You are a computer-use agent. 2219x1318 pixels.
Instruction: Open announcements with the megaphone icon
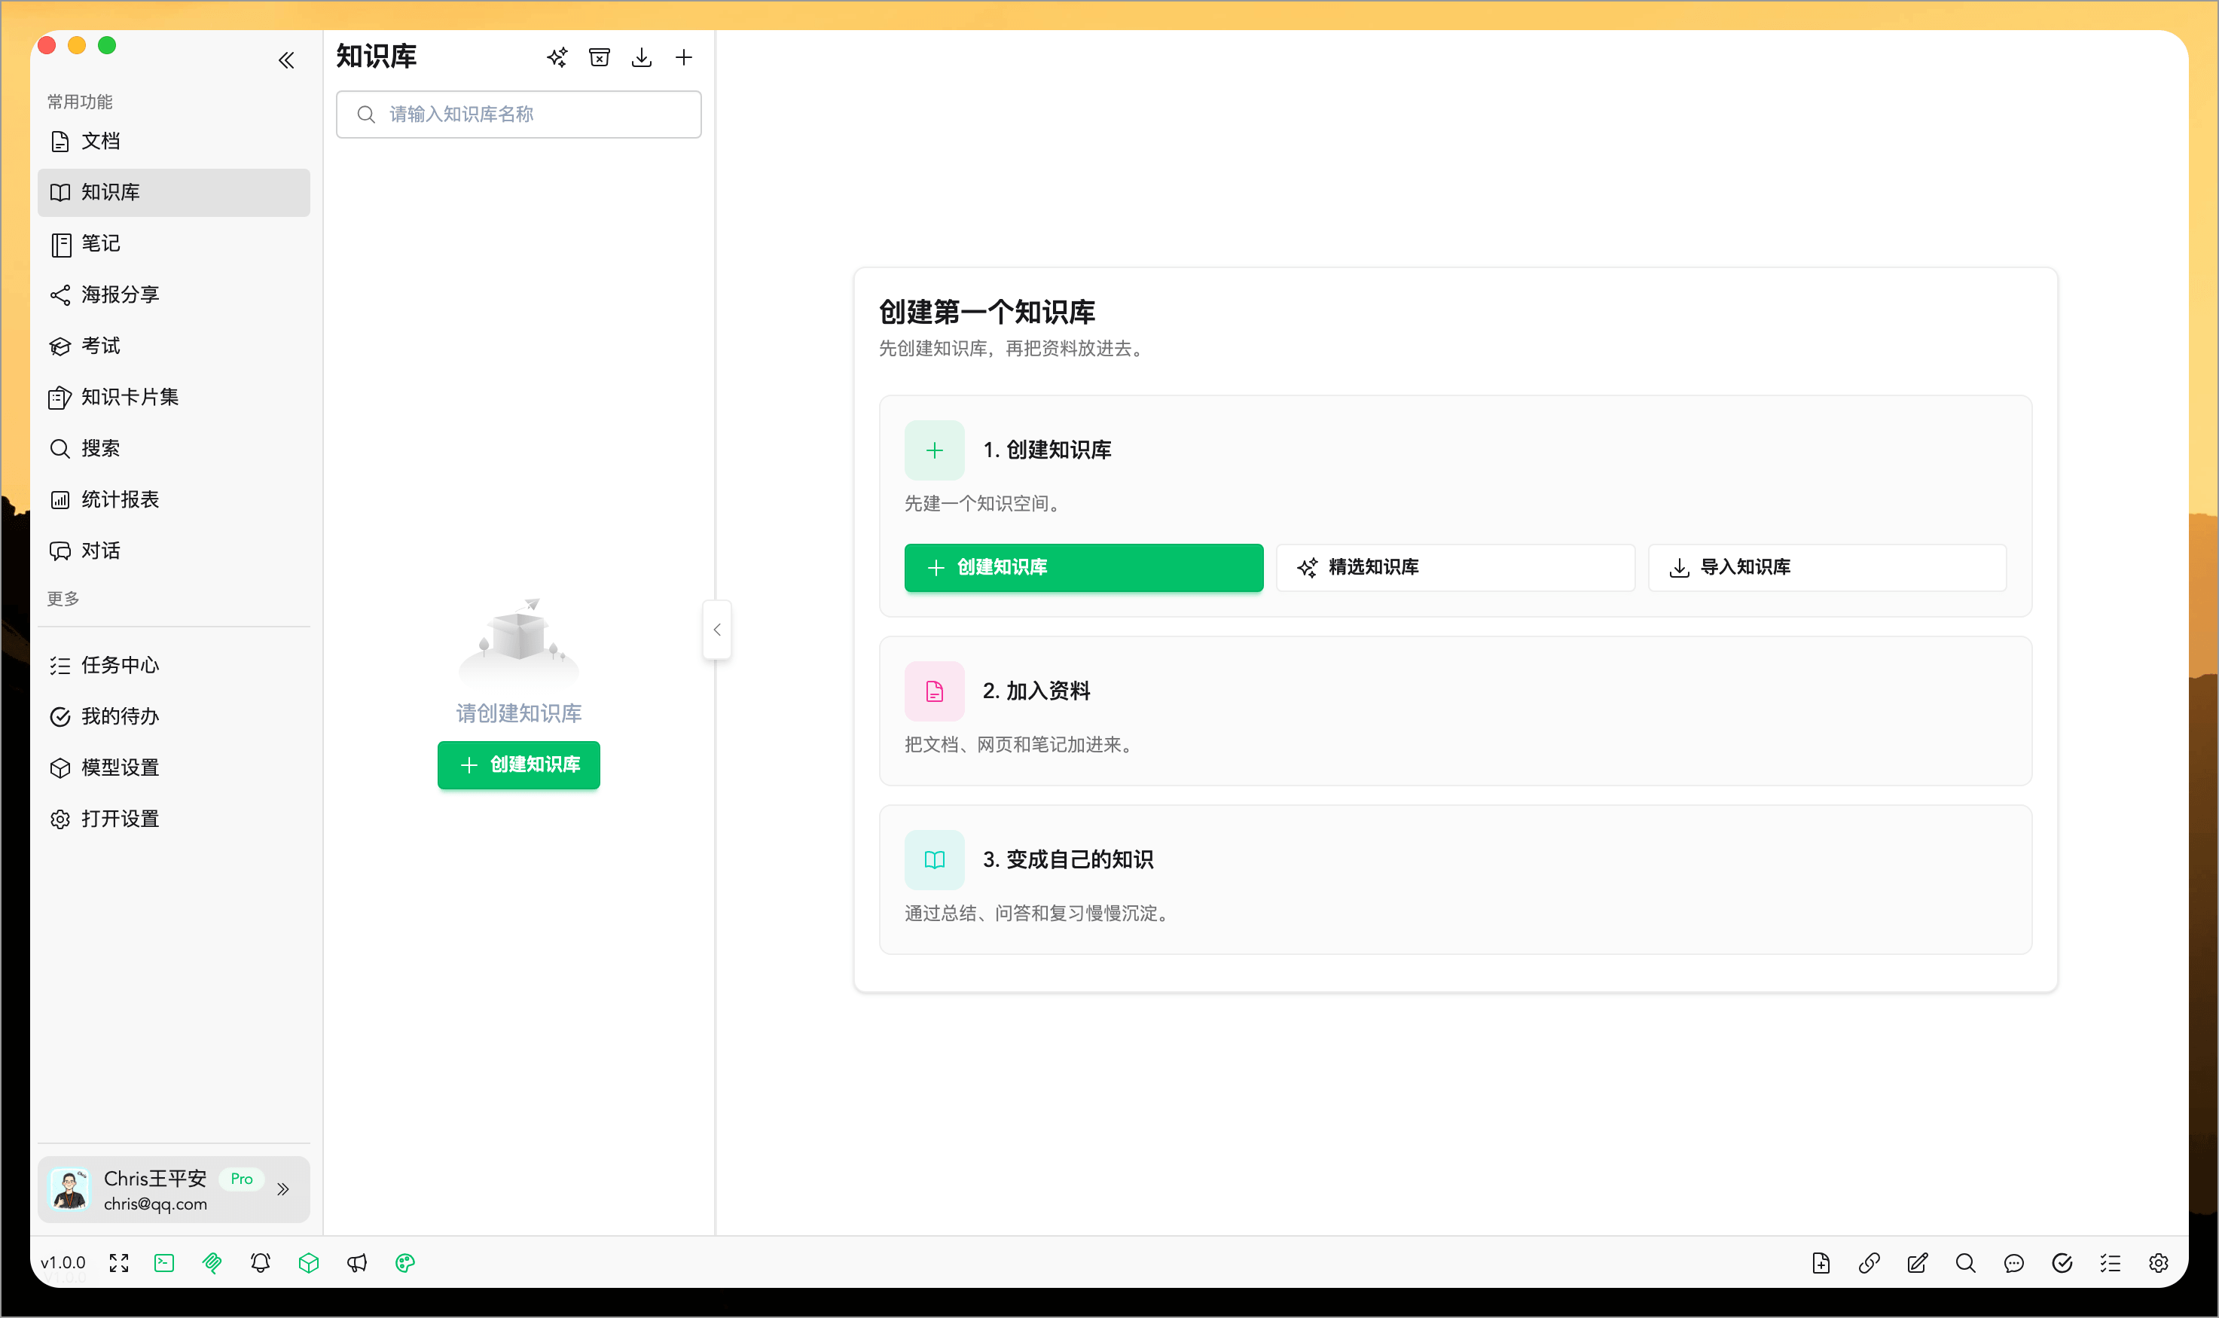pos(357,1262)
